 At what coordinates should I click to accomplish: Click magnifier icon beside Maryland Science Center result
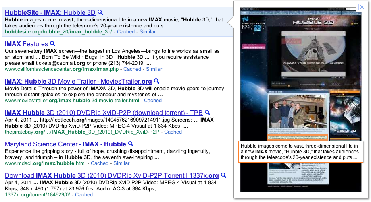131,144
